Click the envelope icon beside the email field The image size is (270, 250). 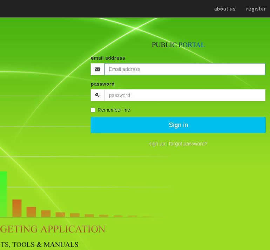point(97,69)
